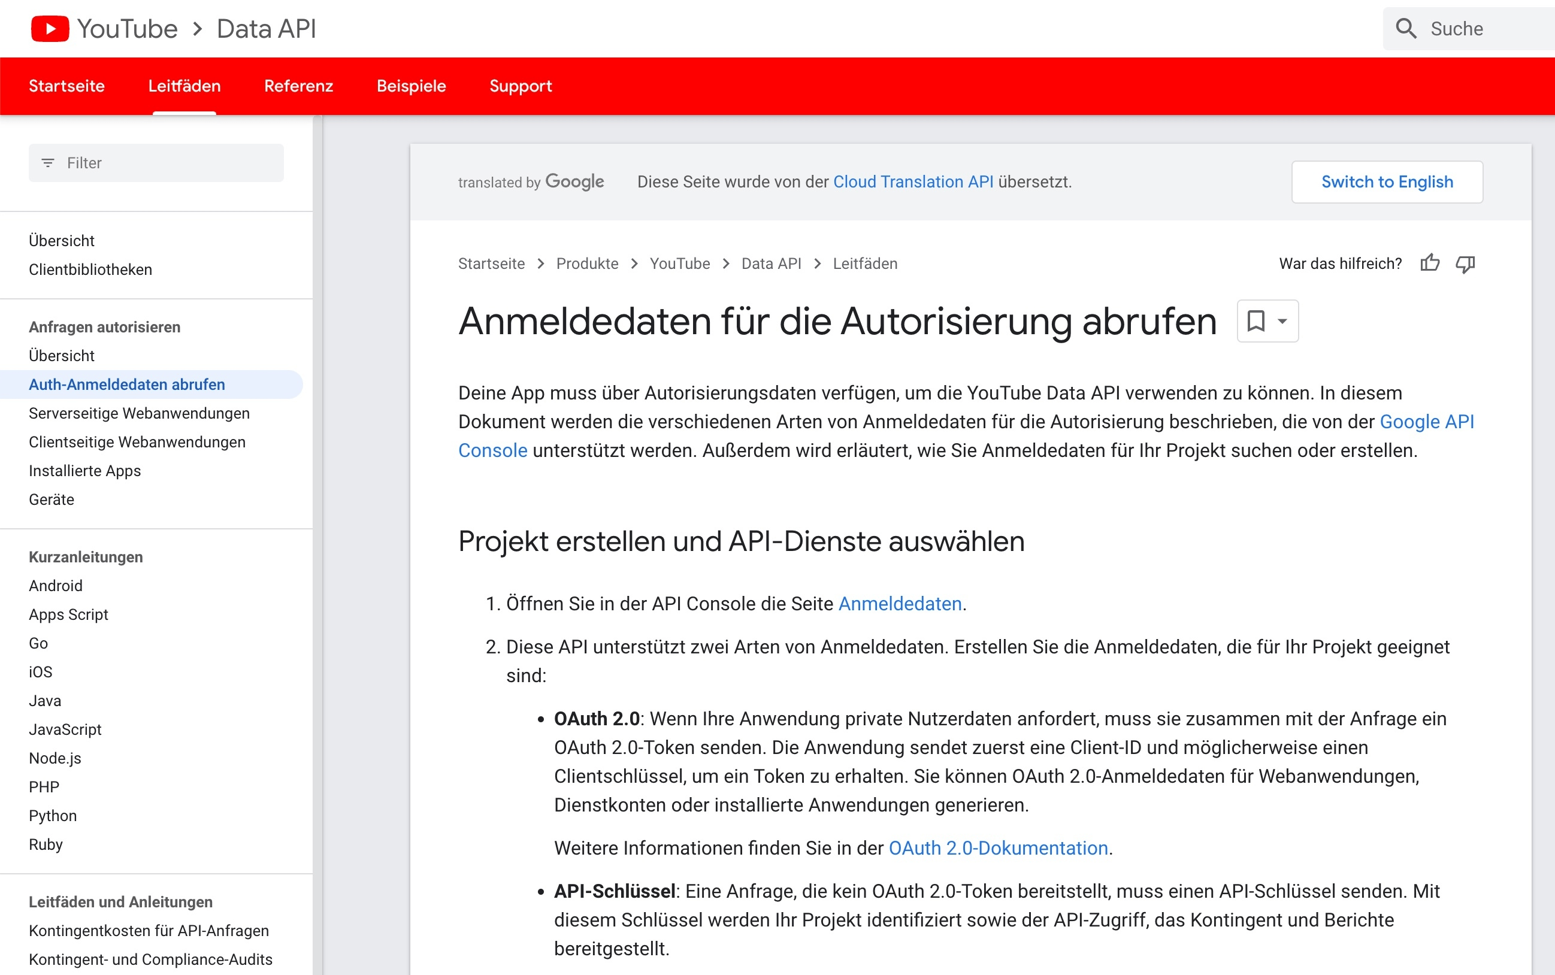This screenshot has width=1555, height=975.
Task: Go to Leitfäden breadcrumb
Action: coord(865,263)
